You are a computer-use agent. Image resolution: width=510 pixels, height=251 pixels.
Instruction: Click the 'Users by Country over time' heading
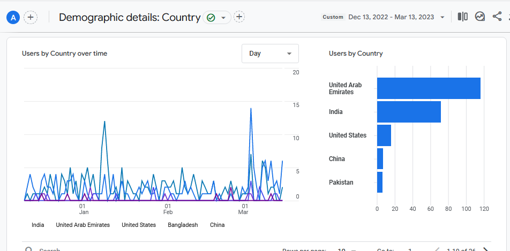(x=64, y=54)
